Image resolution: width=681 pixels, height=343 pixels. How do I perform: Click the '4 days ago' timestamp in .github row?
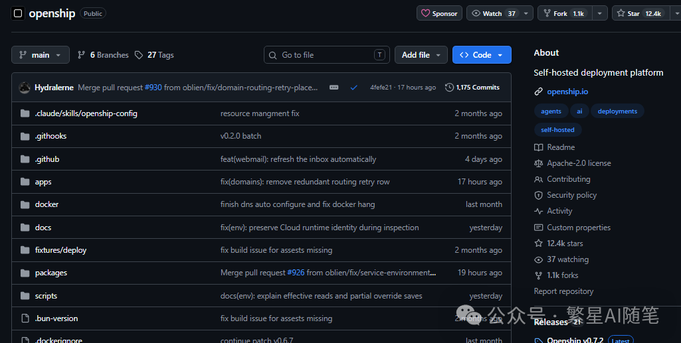(484, 159)
